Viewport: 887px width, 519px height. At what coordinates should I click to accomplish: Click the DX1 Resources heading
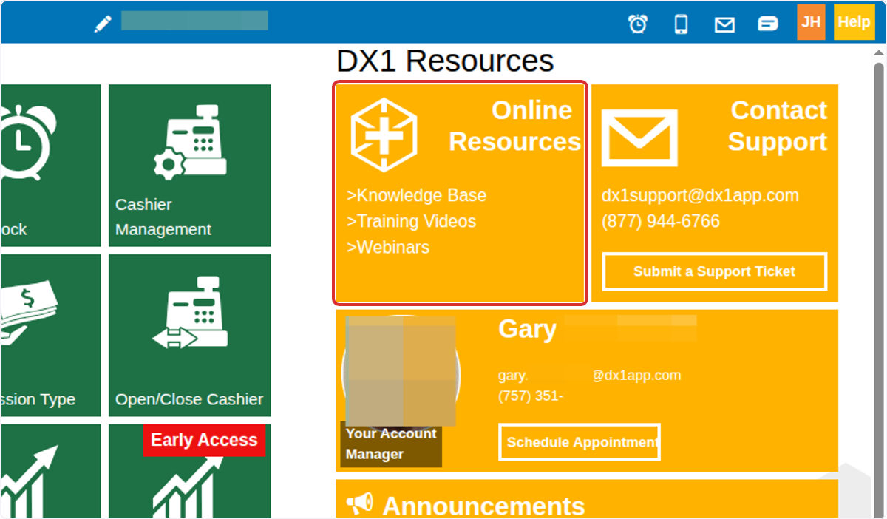point(445,61)
